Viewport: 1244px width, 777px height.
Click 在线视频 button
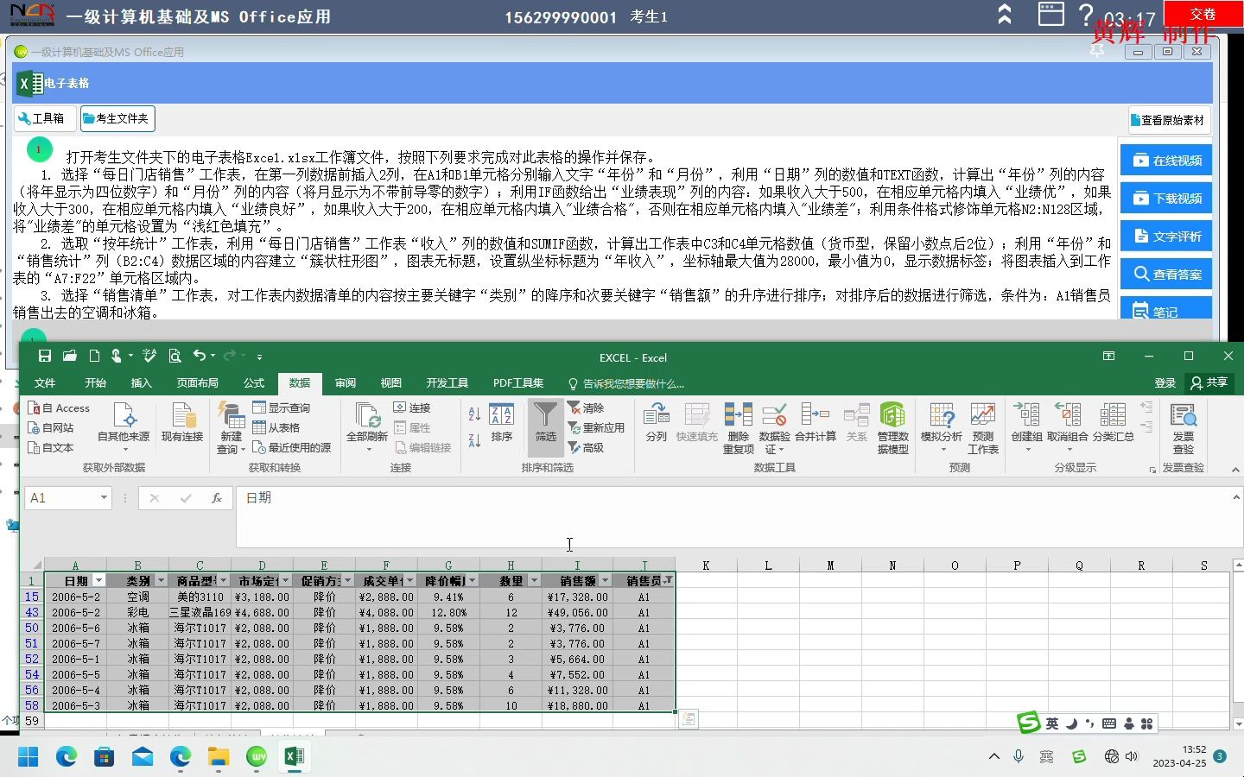pos(1166,161)
